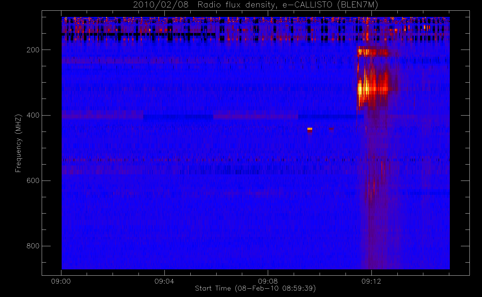Click the 800 frequency tick label
This screenshot has height=297, width=482.
(x=33, y=246)
